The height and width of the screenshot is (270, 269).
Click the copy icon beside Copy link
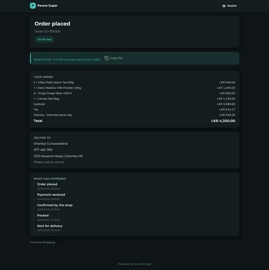point(107,58)
